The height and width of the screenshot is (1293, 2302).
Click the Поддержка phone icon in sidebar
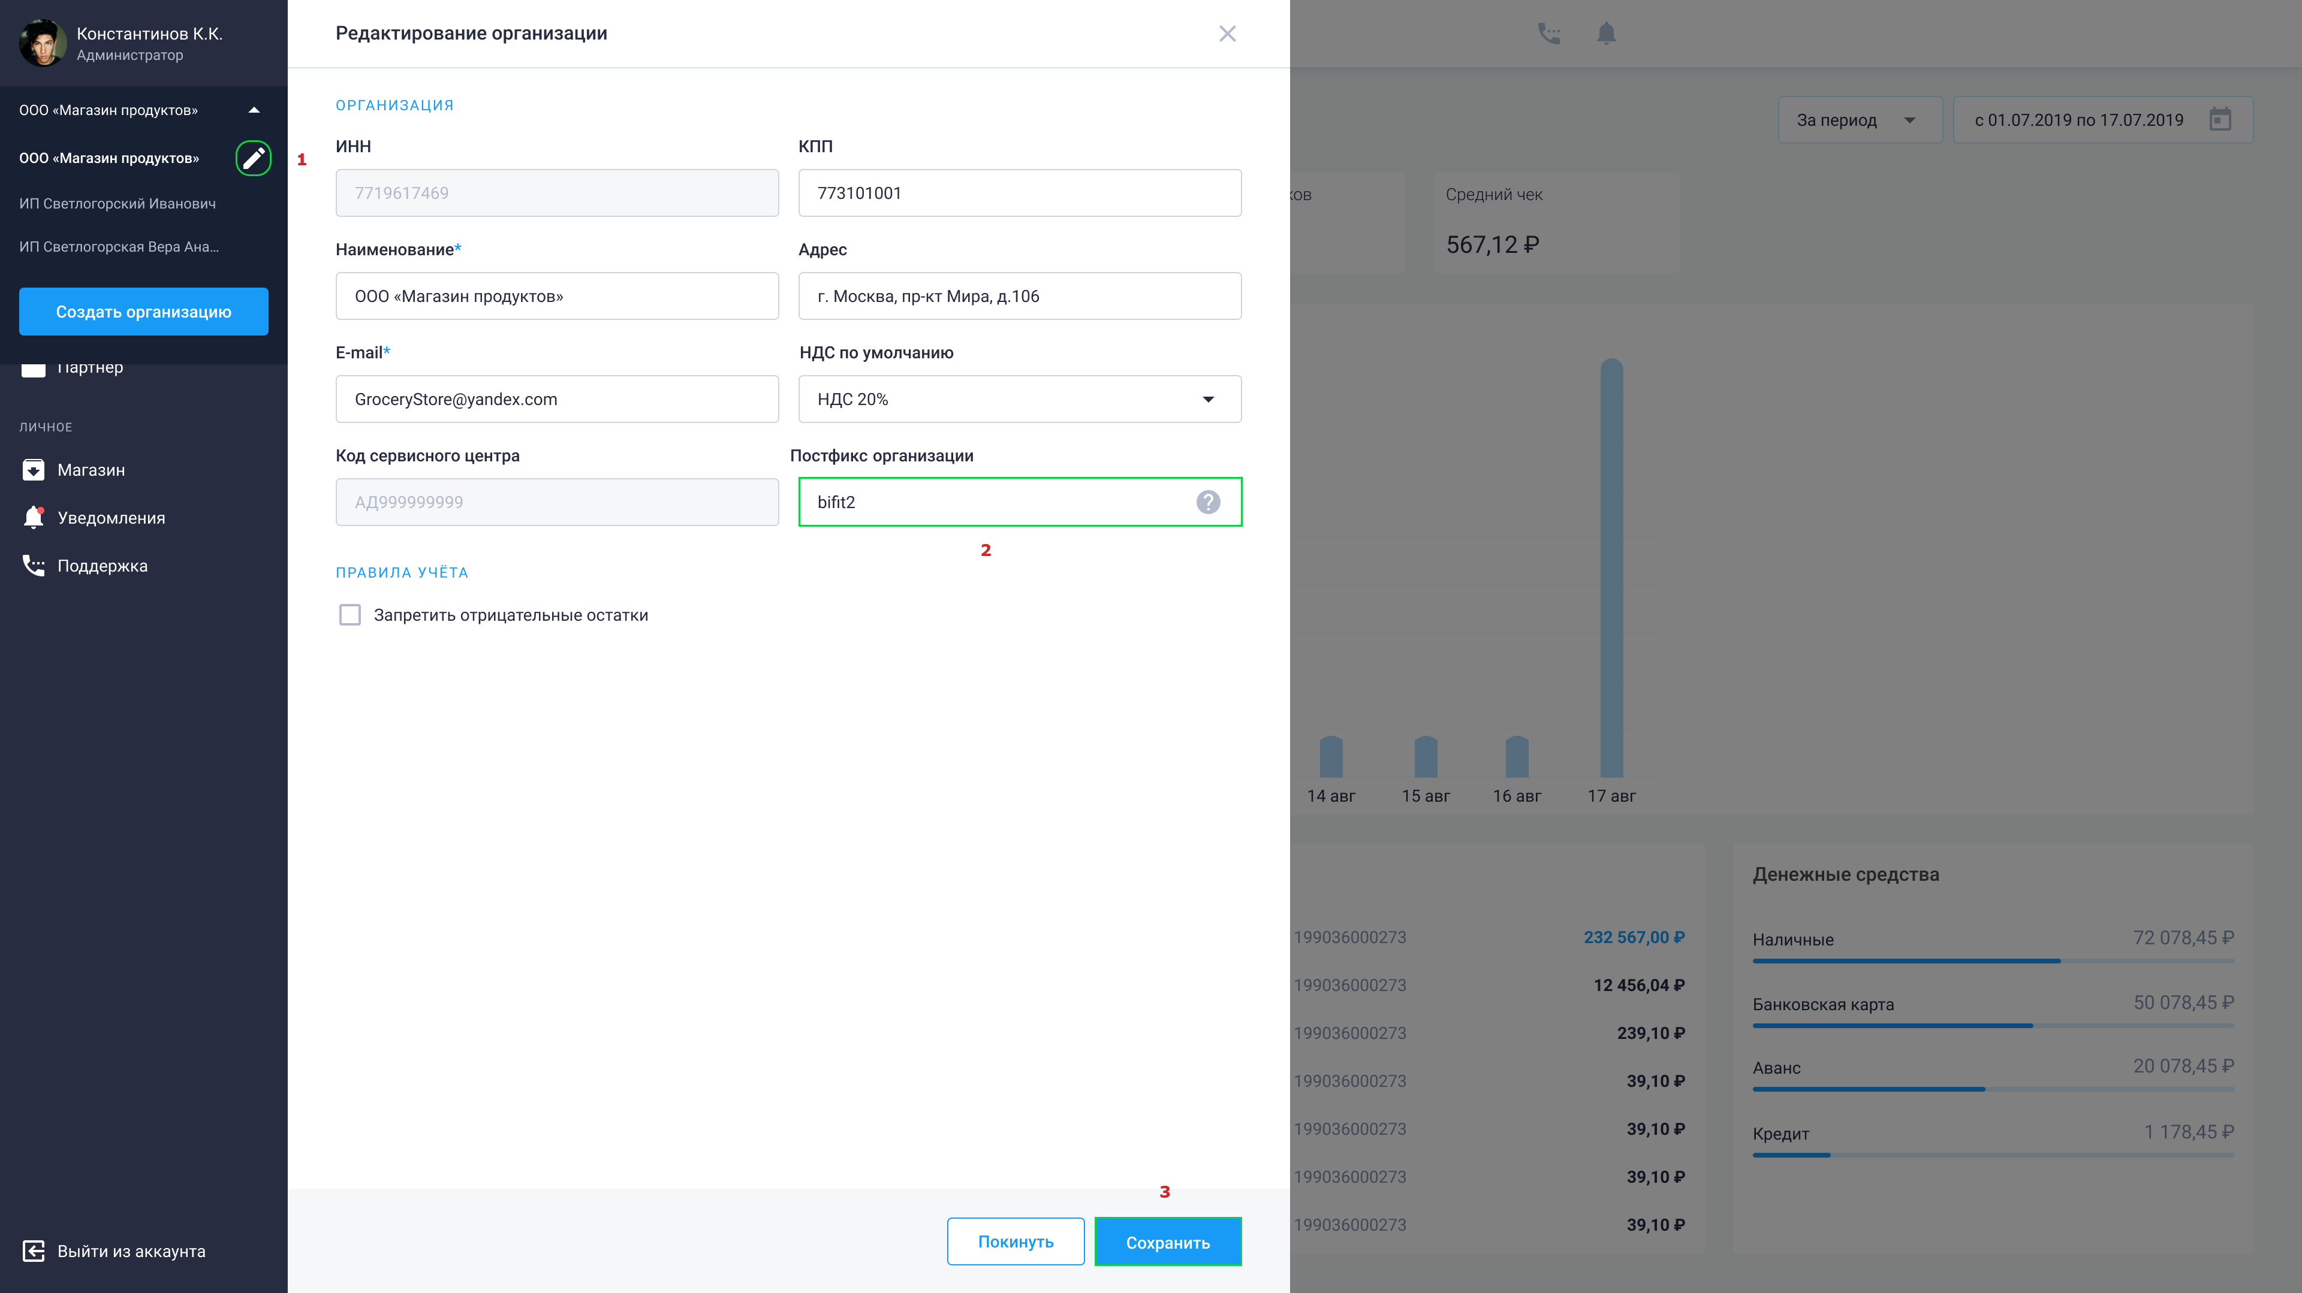click(x=33, y=565)
